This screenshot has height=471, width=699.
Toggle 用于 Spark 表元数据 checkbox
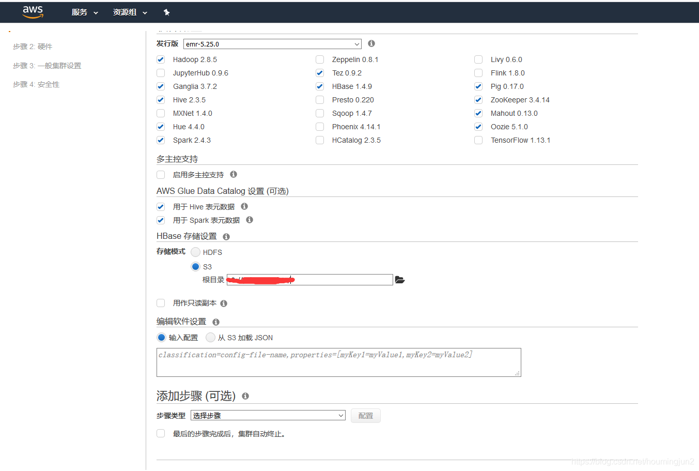point(161,220)
